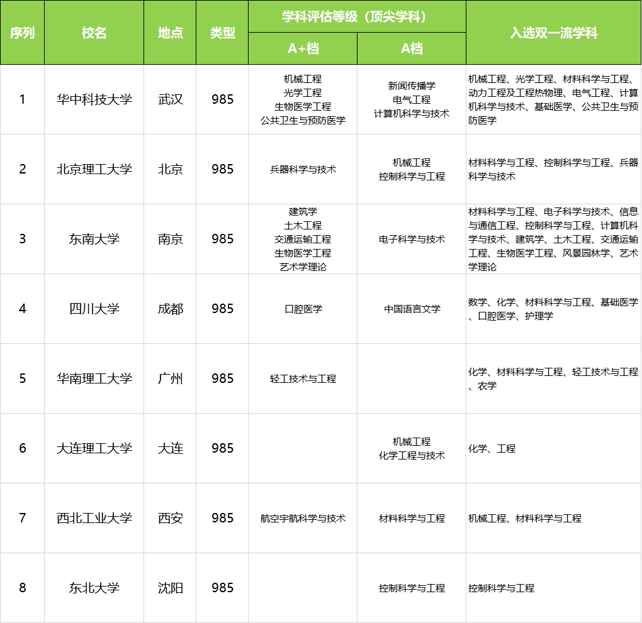Select the 华中科技大学 name cell

pos(94,99)
